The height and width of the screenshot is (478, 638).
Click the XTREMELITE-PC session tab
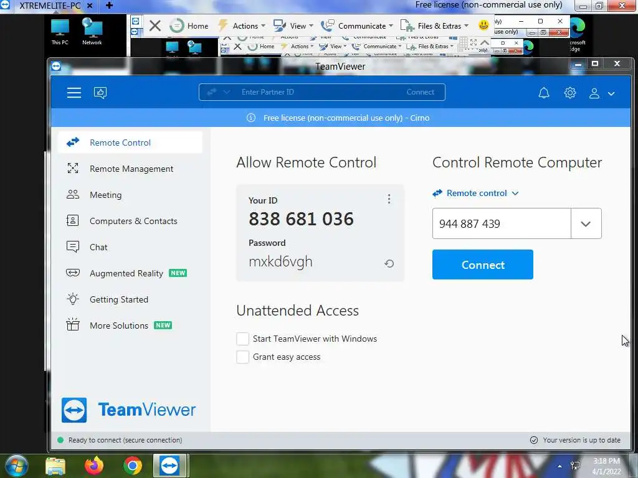click(x=50, y=6)
